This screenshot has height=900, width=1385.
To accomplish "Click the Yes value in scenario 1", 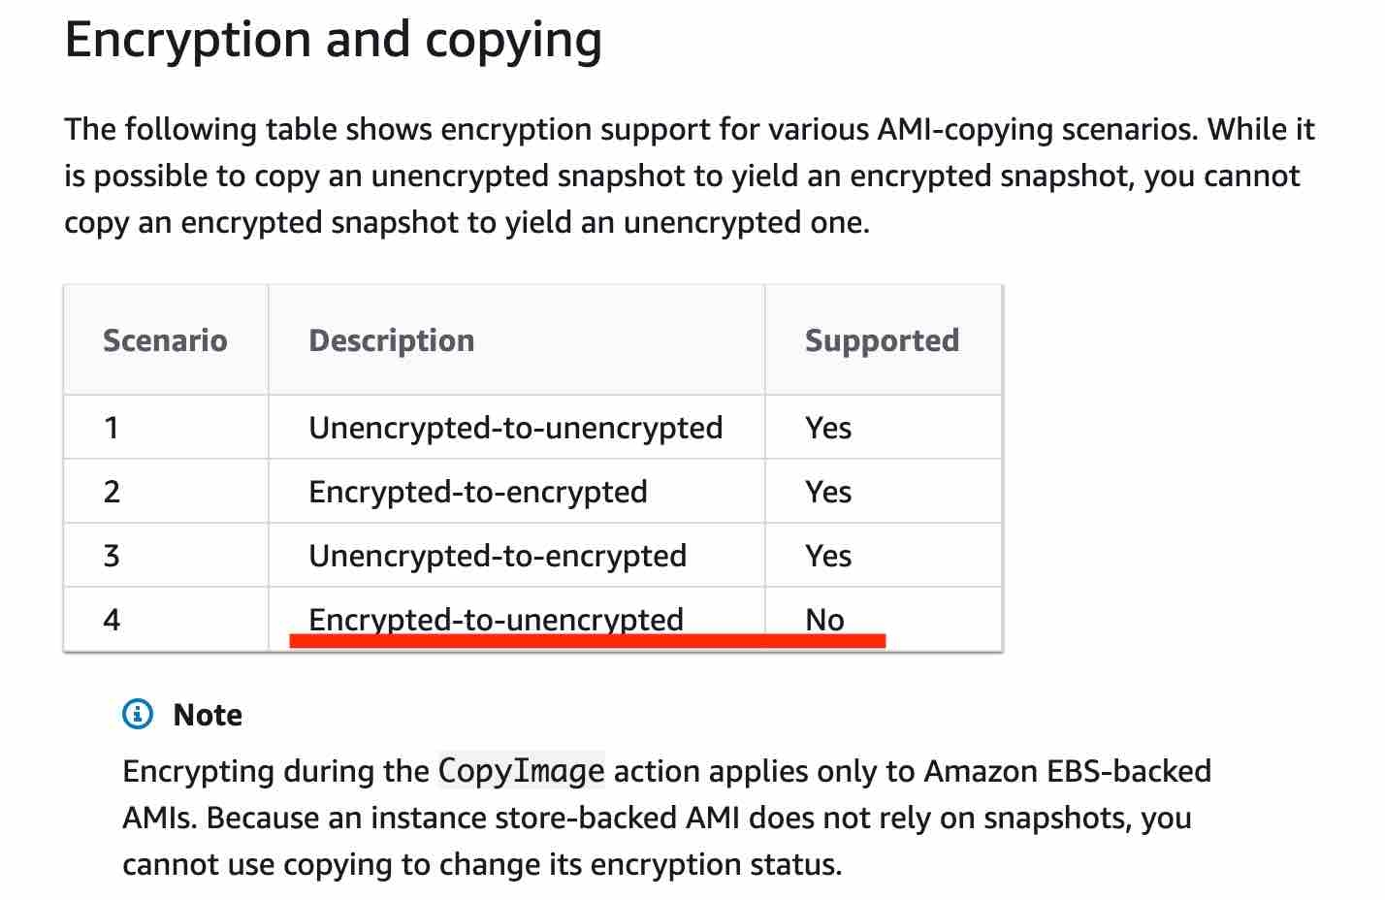I will coord(828,428).
